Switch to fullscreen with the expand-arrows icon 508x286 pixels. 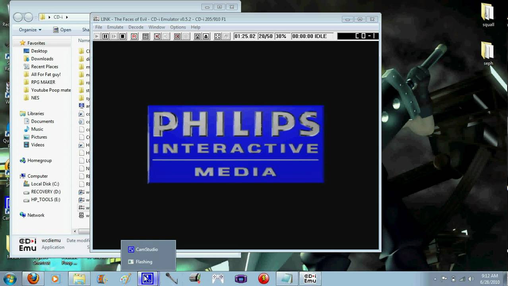click(x=217, y=36)
